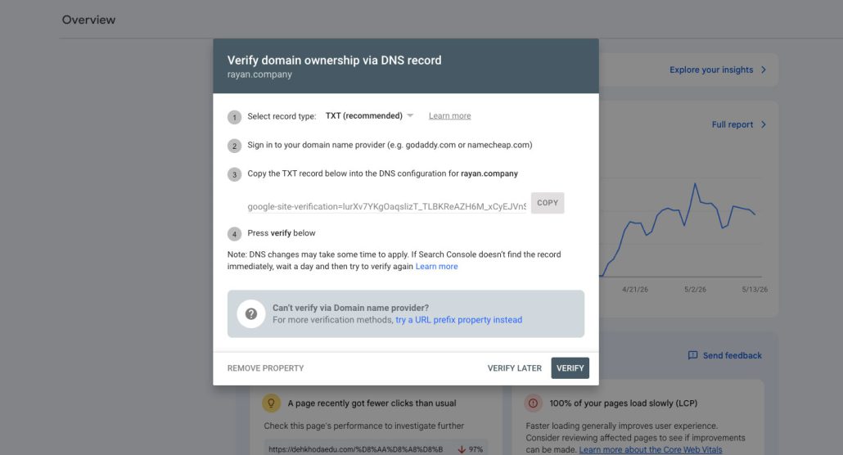Click chevron next to Explore your insights
Screen dimensions: 843x455
click(x=764, y=70)
